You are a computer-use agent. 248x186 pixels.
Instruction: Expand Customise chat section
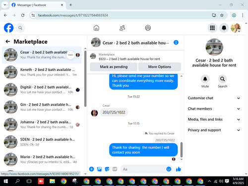tap(214, 98)
